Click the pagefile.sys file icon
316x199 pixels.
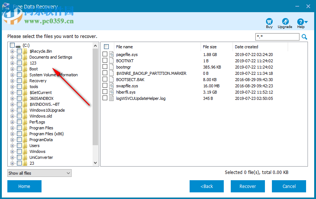pyautogui.click(x=111, y=54)
